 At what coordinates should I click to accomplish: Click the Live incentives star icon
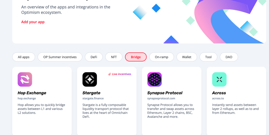(110, 74)
